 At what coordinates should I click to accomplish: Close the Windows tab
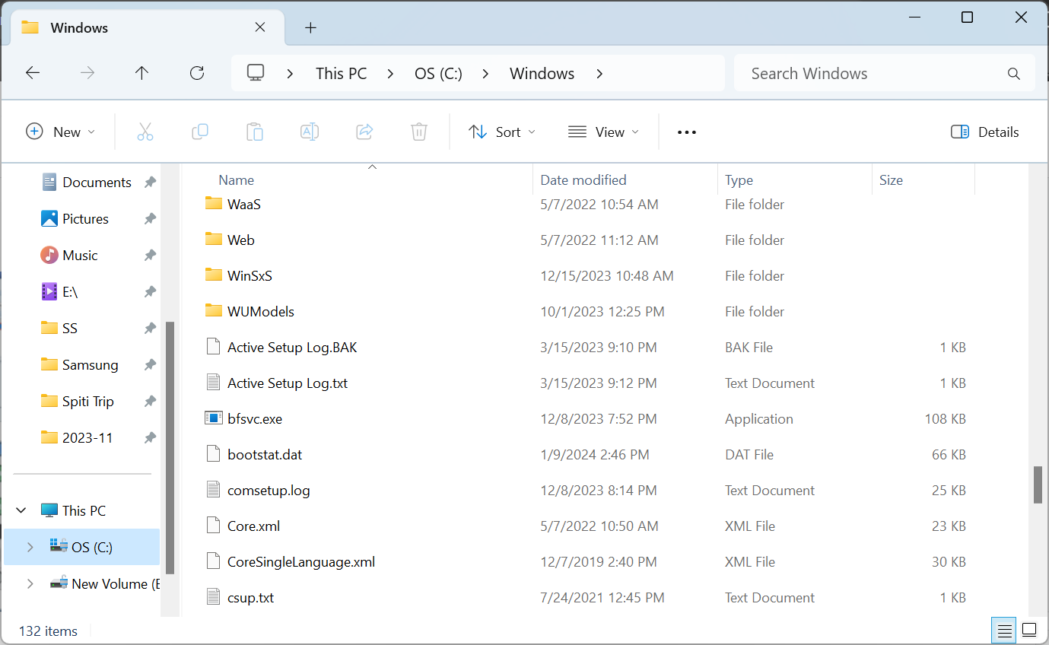pos(259,27)
